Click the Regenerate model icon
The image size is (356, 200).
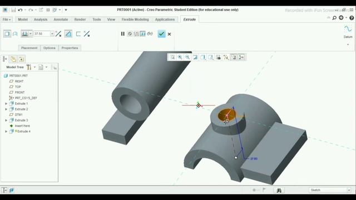pyautogui.click(x=41, y=10)
